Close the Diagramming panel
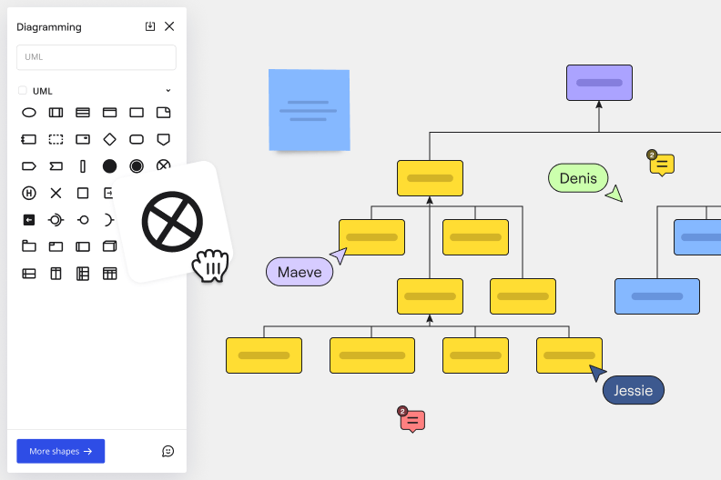721x480 pixels. coord(169,26)
